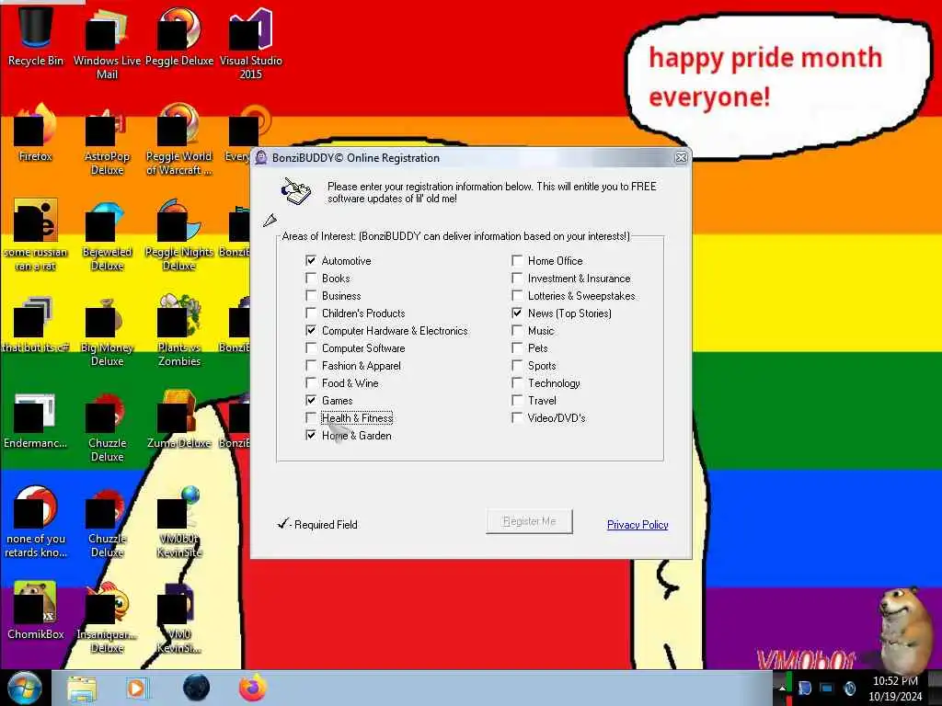Tick the Home Office checkbox
Screen dimensions: 942x706
(517, 260)
